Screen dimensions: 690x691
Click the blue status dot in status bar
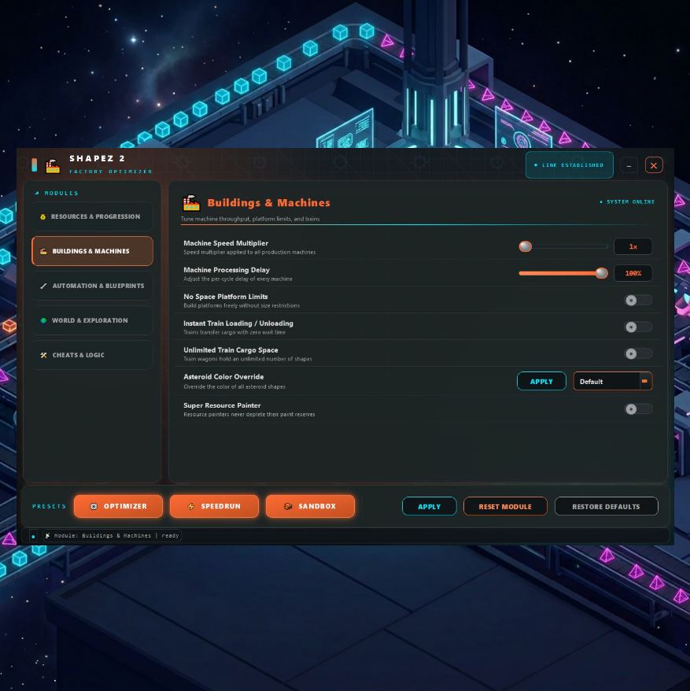33,536
